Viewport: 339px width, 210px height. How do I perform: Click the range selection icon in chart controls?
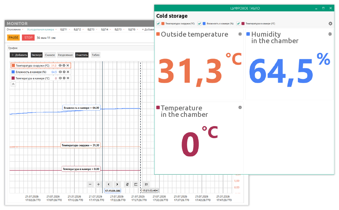[x=136, y=185]
